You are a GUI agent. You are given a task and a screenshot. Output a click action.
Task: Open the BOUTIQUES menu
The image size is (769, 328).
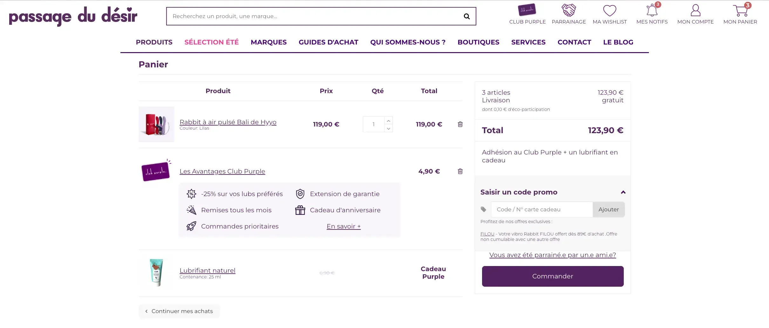coord(479,42)
